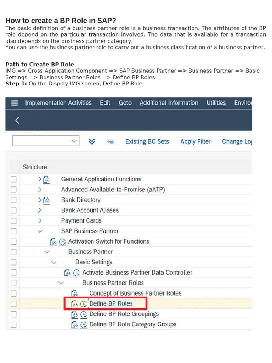The width and height of the screenshot is (272, 363).
Task: Expand Advanced Available-to-Promise (aATP) node
Action: coord(40,190)
